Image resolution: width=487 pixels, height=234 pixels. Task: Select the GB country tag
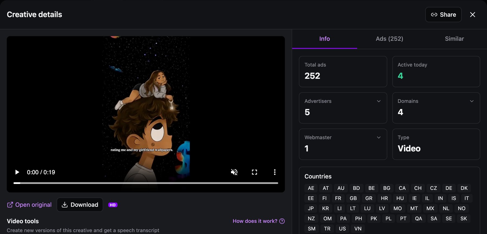click(353, 198)
